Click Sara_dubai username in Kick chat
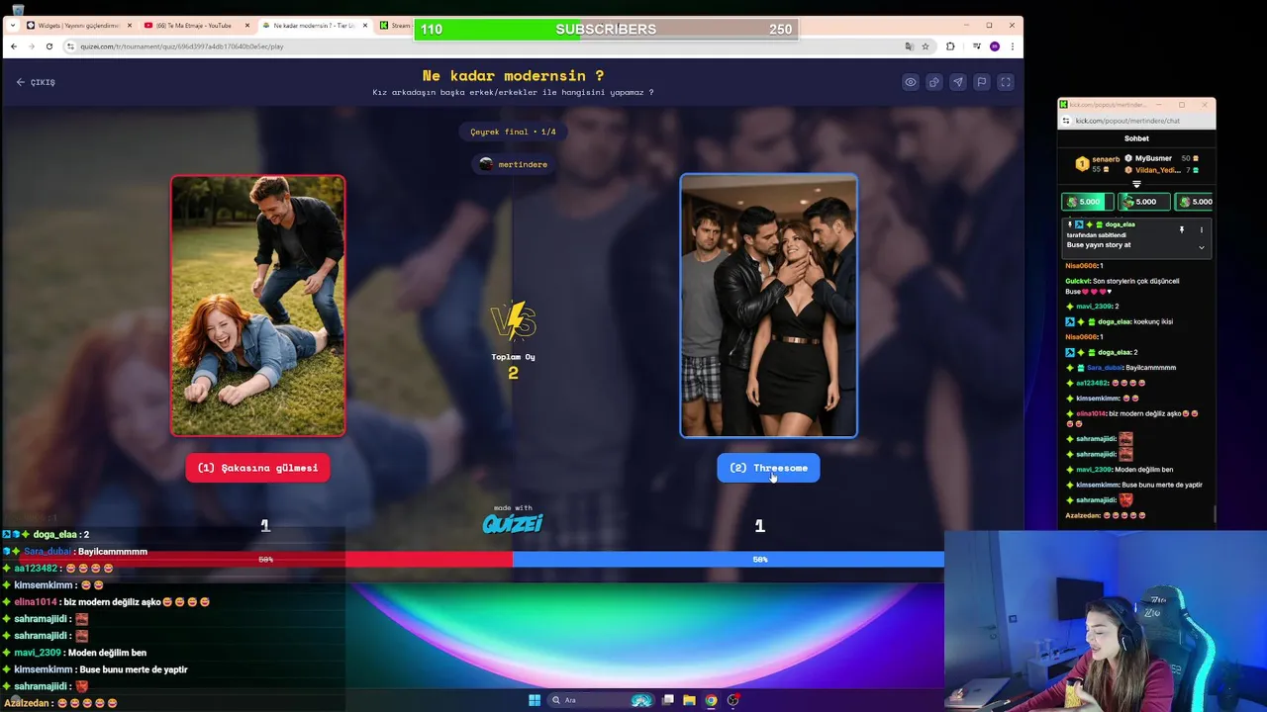The width and height of the screenshot is (1267, 712). (1105, 367)
